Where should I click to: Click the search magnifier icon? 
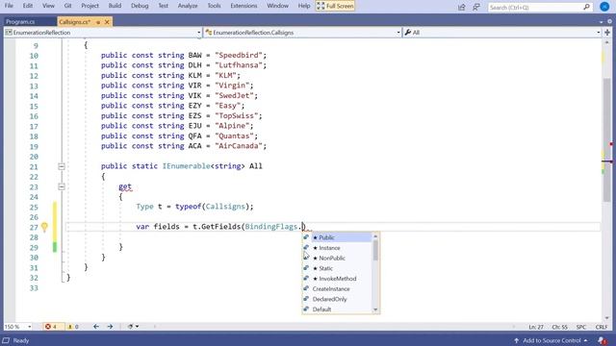(586, 7)
